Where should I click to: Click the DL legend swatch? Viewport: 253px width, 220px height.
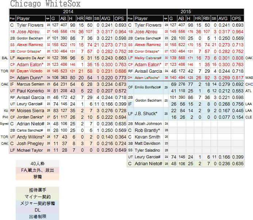tap(37, 210)
